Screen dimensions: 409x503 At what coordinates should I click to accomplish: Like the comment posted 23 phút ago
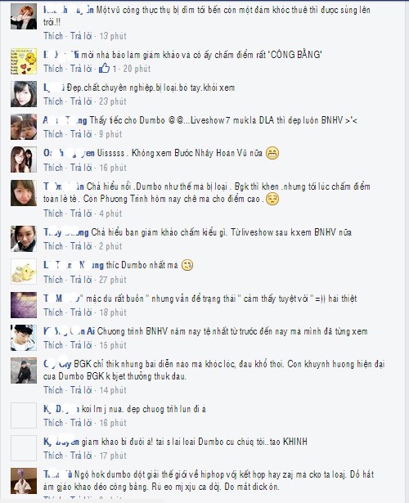[x=53, y=101]
